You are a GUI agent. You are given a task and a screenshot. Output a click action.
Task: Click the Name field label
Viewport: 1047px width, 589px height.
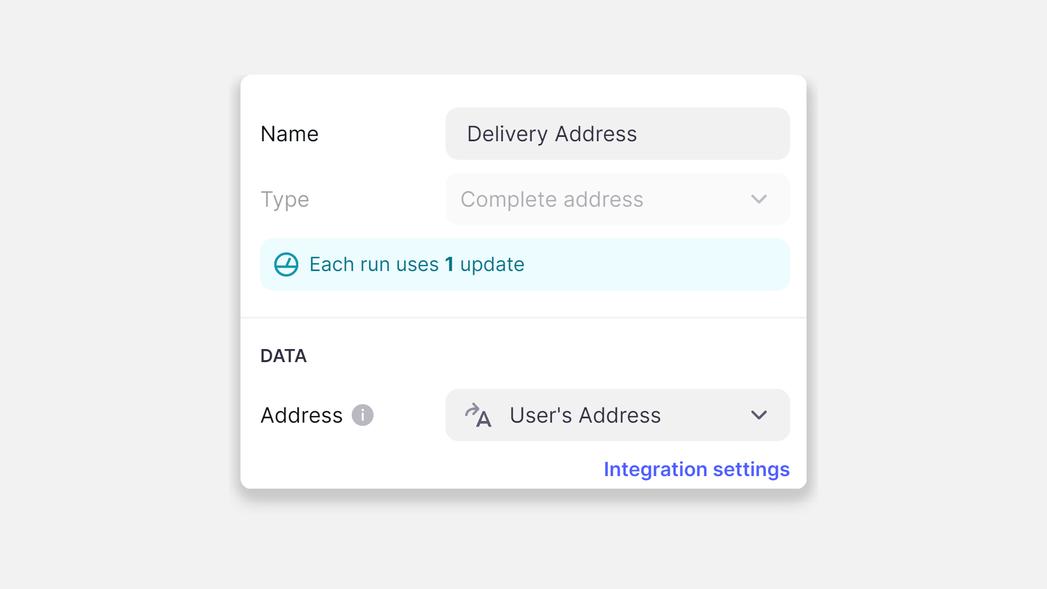(x=290, y=134)
